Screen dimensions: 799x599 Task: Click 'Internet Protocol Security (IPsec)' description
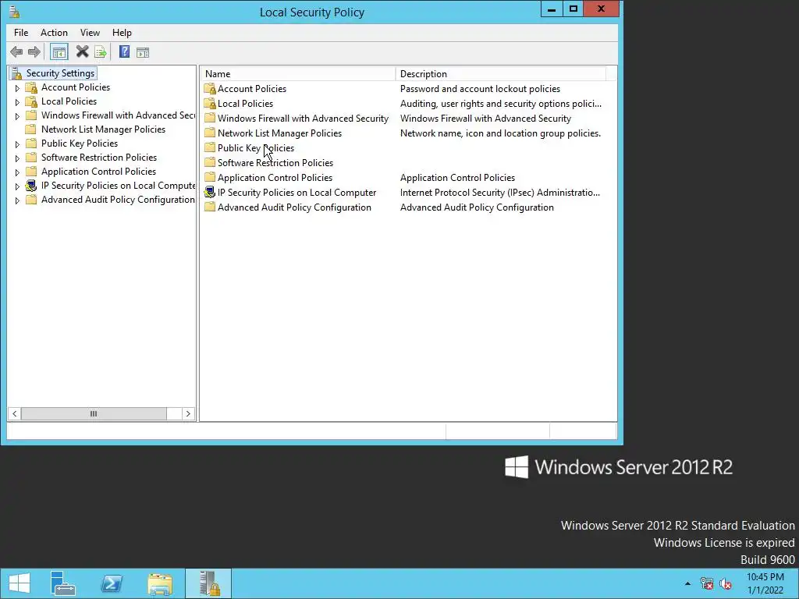tap(500, 193)
